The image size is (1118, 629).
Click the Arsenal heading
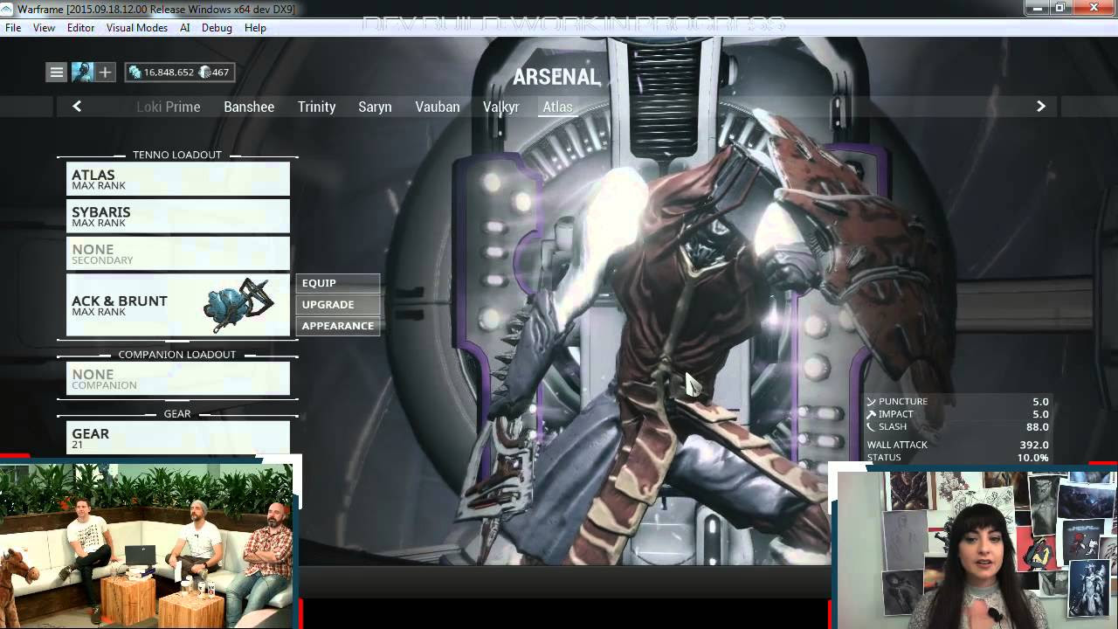point(556,77)
